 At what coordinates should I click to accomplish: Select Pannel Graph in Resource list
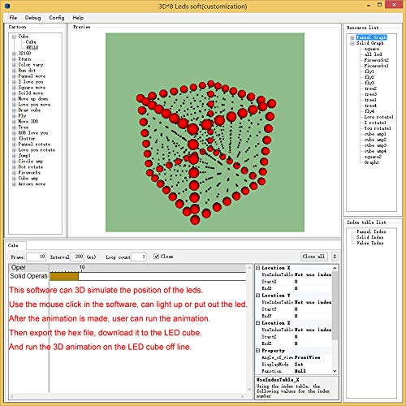[x=371, y=37]
